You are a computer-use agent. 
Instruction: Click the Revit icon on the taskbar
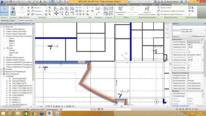[49, 113]
